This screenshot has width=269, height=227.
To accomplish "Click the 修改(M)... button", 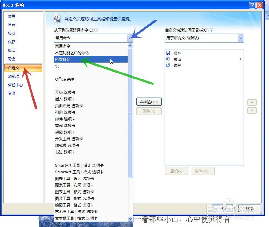I will tap(203, 171).
